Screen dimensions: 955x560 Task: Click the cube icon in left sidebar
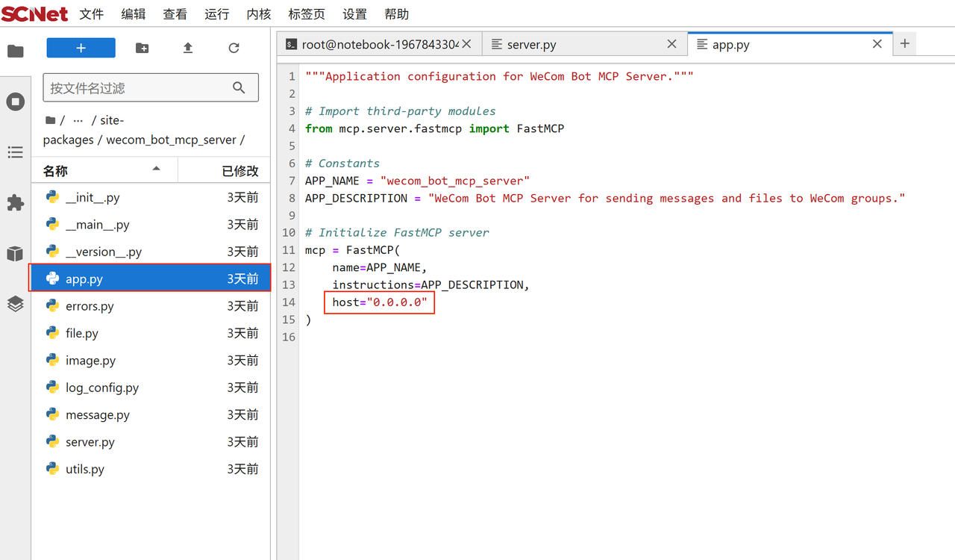(x=16, y=254)
